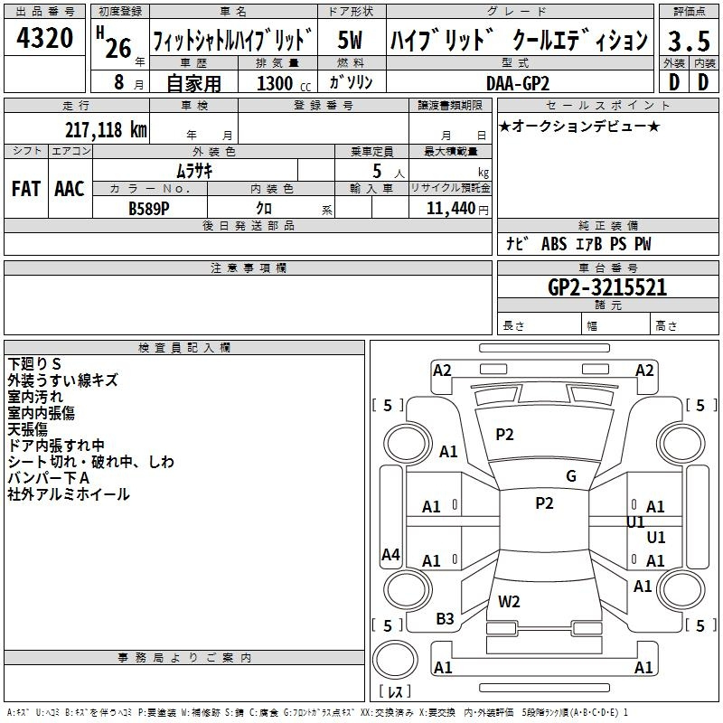
Task: Select the 注意事項欄 header
Action: (248, 268)
